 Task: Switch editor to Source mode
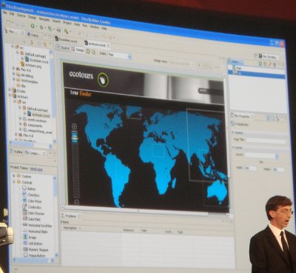tap(64, 48)
